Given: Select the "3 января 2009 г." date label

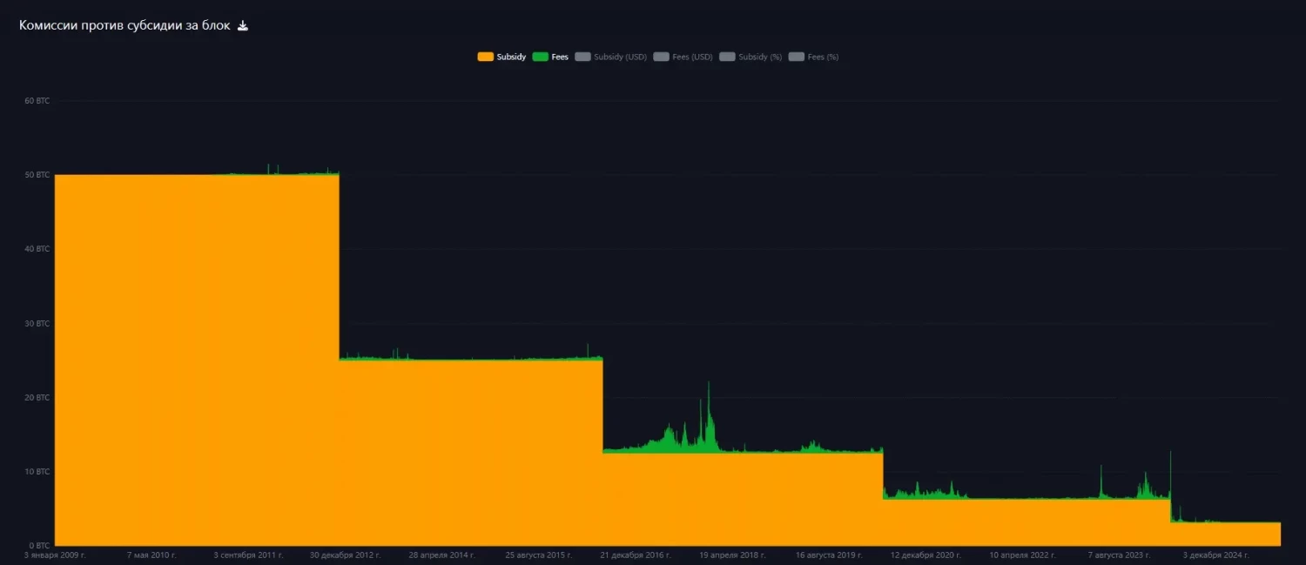Looking at the screenshot, I should [55, 555].
